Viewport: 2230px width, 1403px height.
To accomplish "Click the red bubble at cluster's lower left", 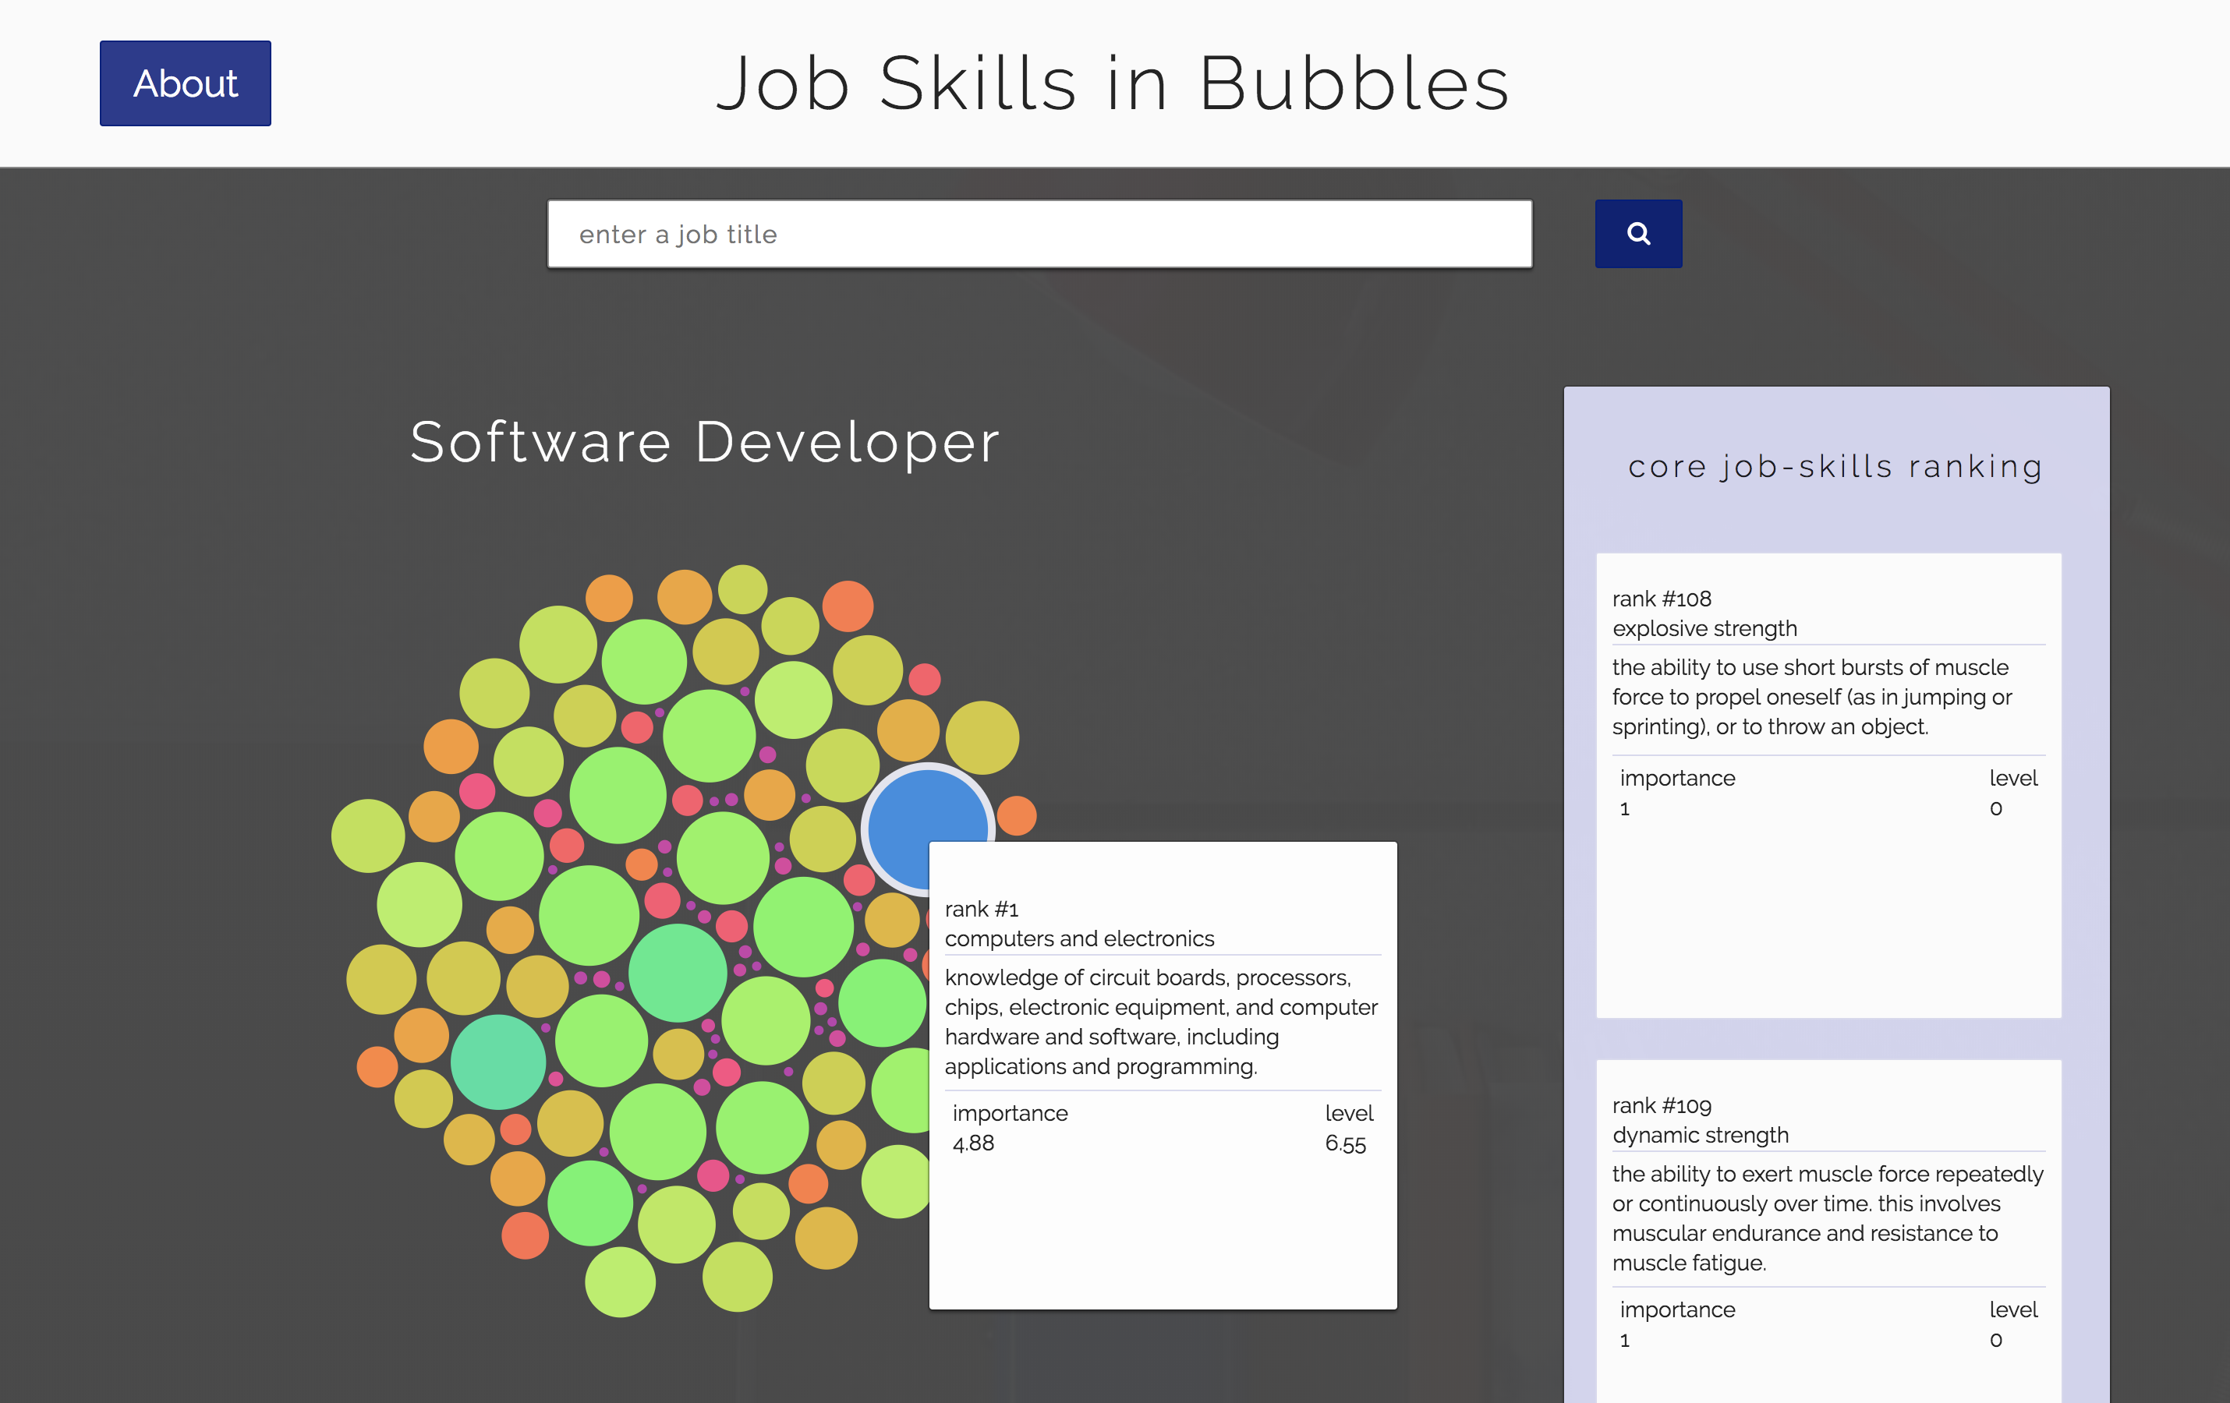I will click(525, 1235).
